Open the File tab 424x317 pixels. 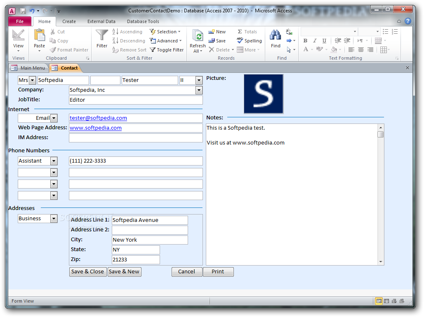point(20,21)
